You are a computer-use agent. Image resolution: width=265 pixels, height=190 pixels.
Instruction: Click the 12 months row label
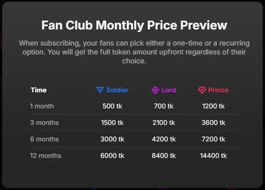[45, 156]
